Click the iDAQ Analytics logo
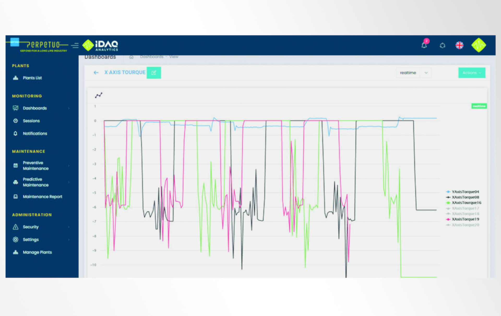501x316 pixels. (x=100, y=45)
